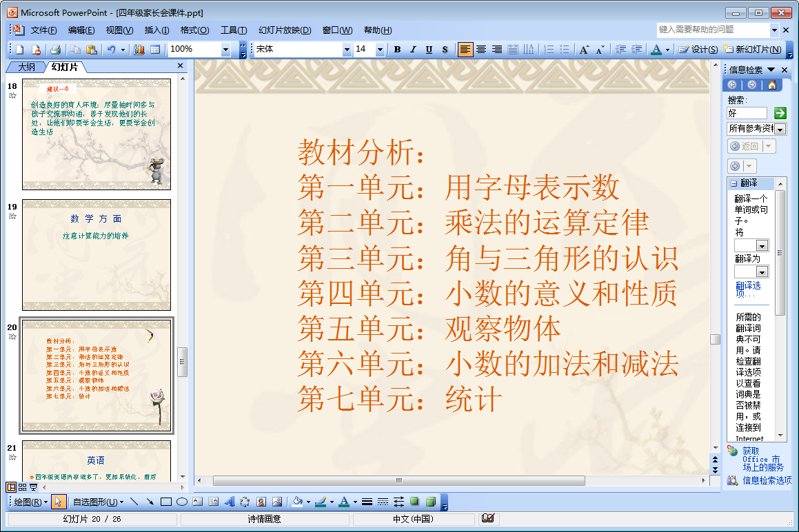
Task: Open the 文件 menu
Action: pyautogui.click(x=43, y=30)
